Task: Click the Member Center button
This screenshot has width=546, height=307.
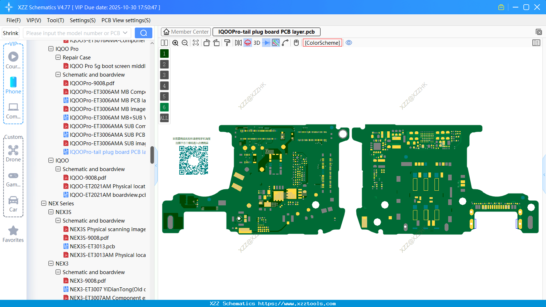Action: (x=186, y=31)
